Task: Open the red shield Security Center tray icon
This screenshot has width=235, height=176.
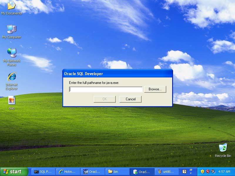Action: (208, 172)
